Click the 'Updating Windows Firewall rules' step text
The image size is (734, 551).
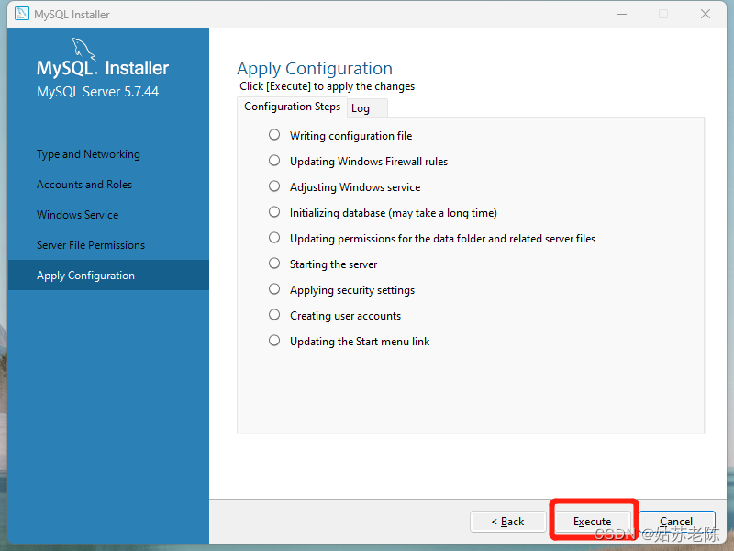pyautogui.click(x=369, y=162)
